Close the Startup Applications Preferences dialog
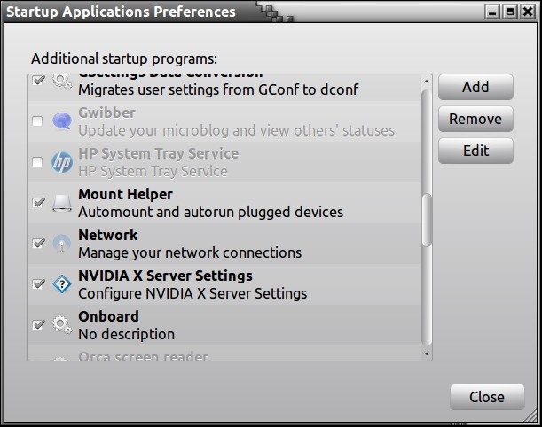Image resolution: width=542 pixels, height=427 pixels. pos(486,397)
